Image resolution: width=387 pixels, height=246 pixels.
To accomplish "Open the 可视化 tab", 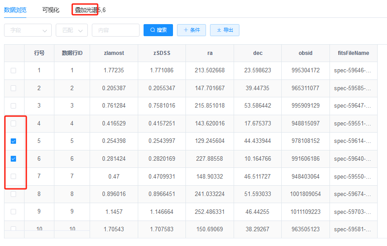I will tap(51, 10).
